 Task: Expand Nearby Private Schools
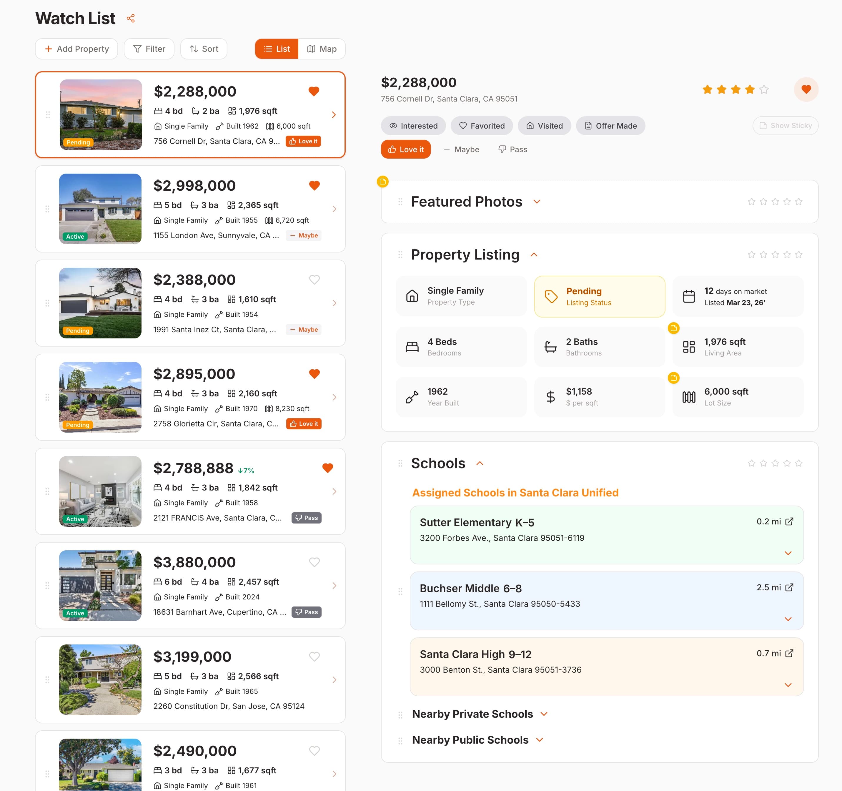545,714
